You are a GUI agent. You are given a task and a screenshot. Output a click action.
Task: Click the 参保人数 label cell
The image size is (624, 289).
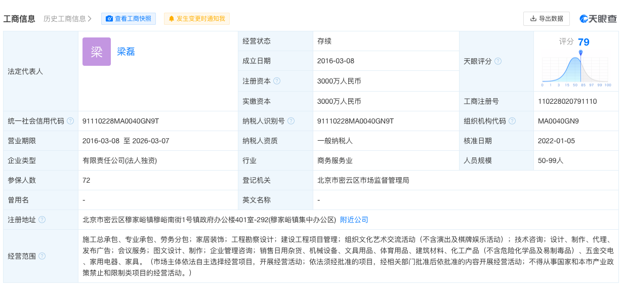click(x=41, y=180)
